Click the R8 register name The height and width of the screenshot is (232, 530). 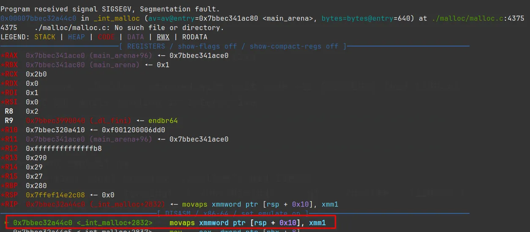(x=9, y=111)
